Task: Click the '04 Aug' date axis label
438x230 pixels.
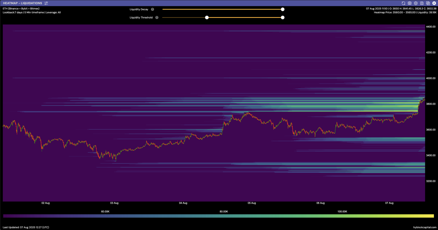Action: [x=183, y=203]
